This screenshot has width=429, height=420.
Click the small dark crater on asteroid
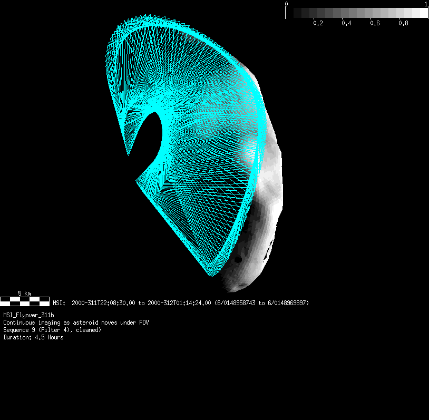238,260
